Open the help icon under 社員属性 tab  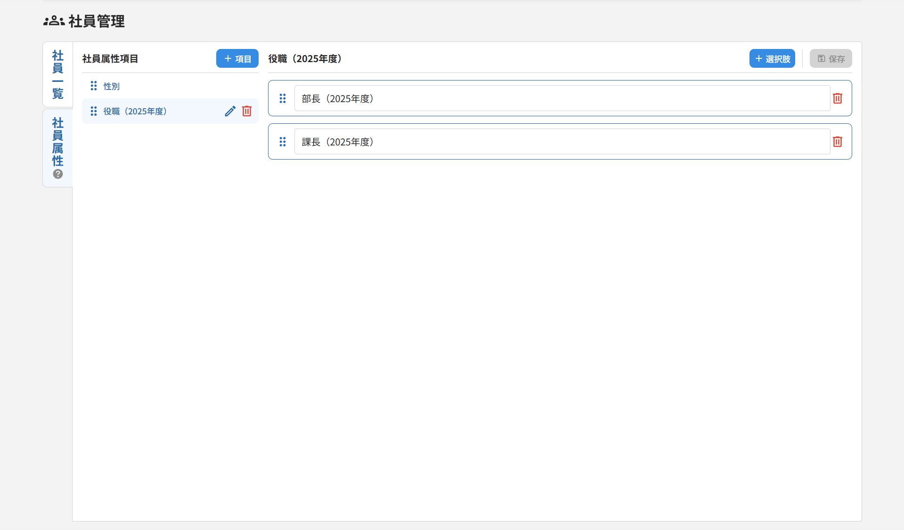coord(57,174)
